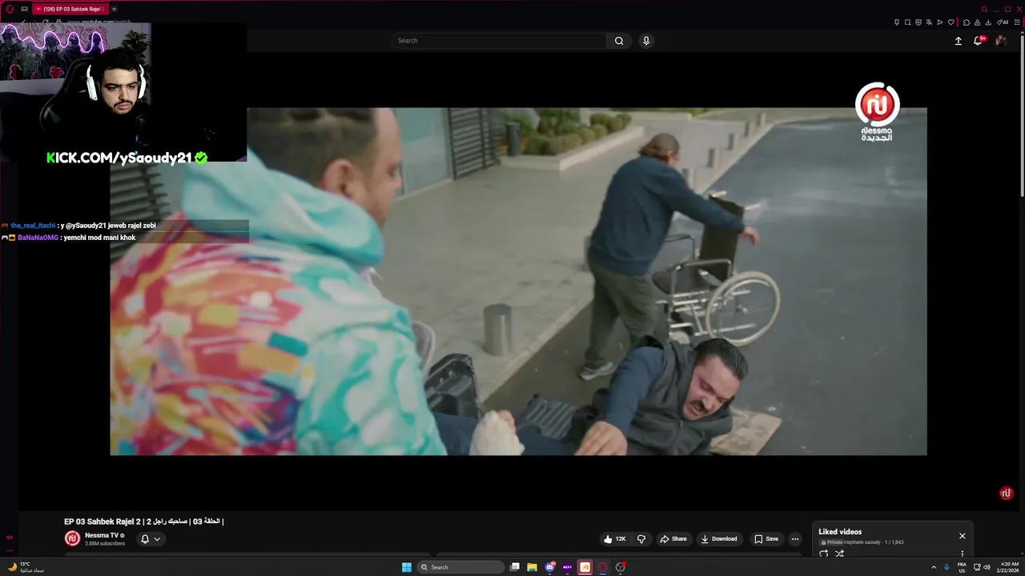Open the extensions cube icon
The image size is (1025, 576).
(967, 22)
